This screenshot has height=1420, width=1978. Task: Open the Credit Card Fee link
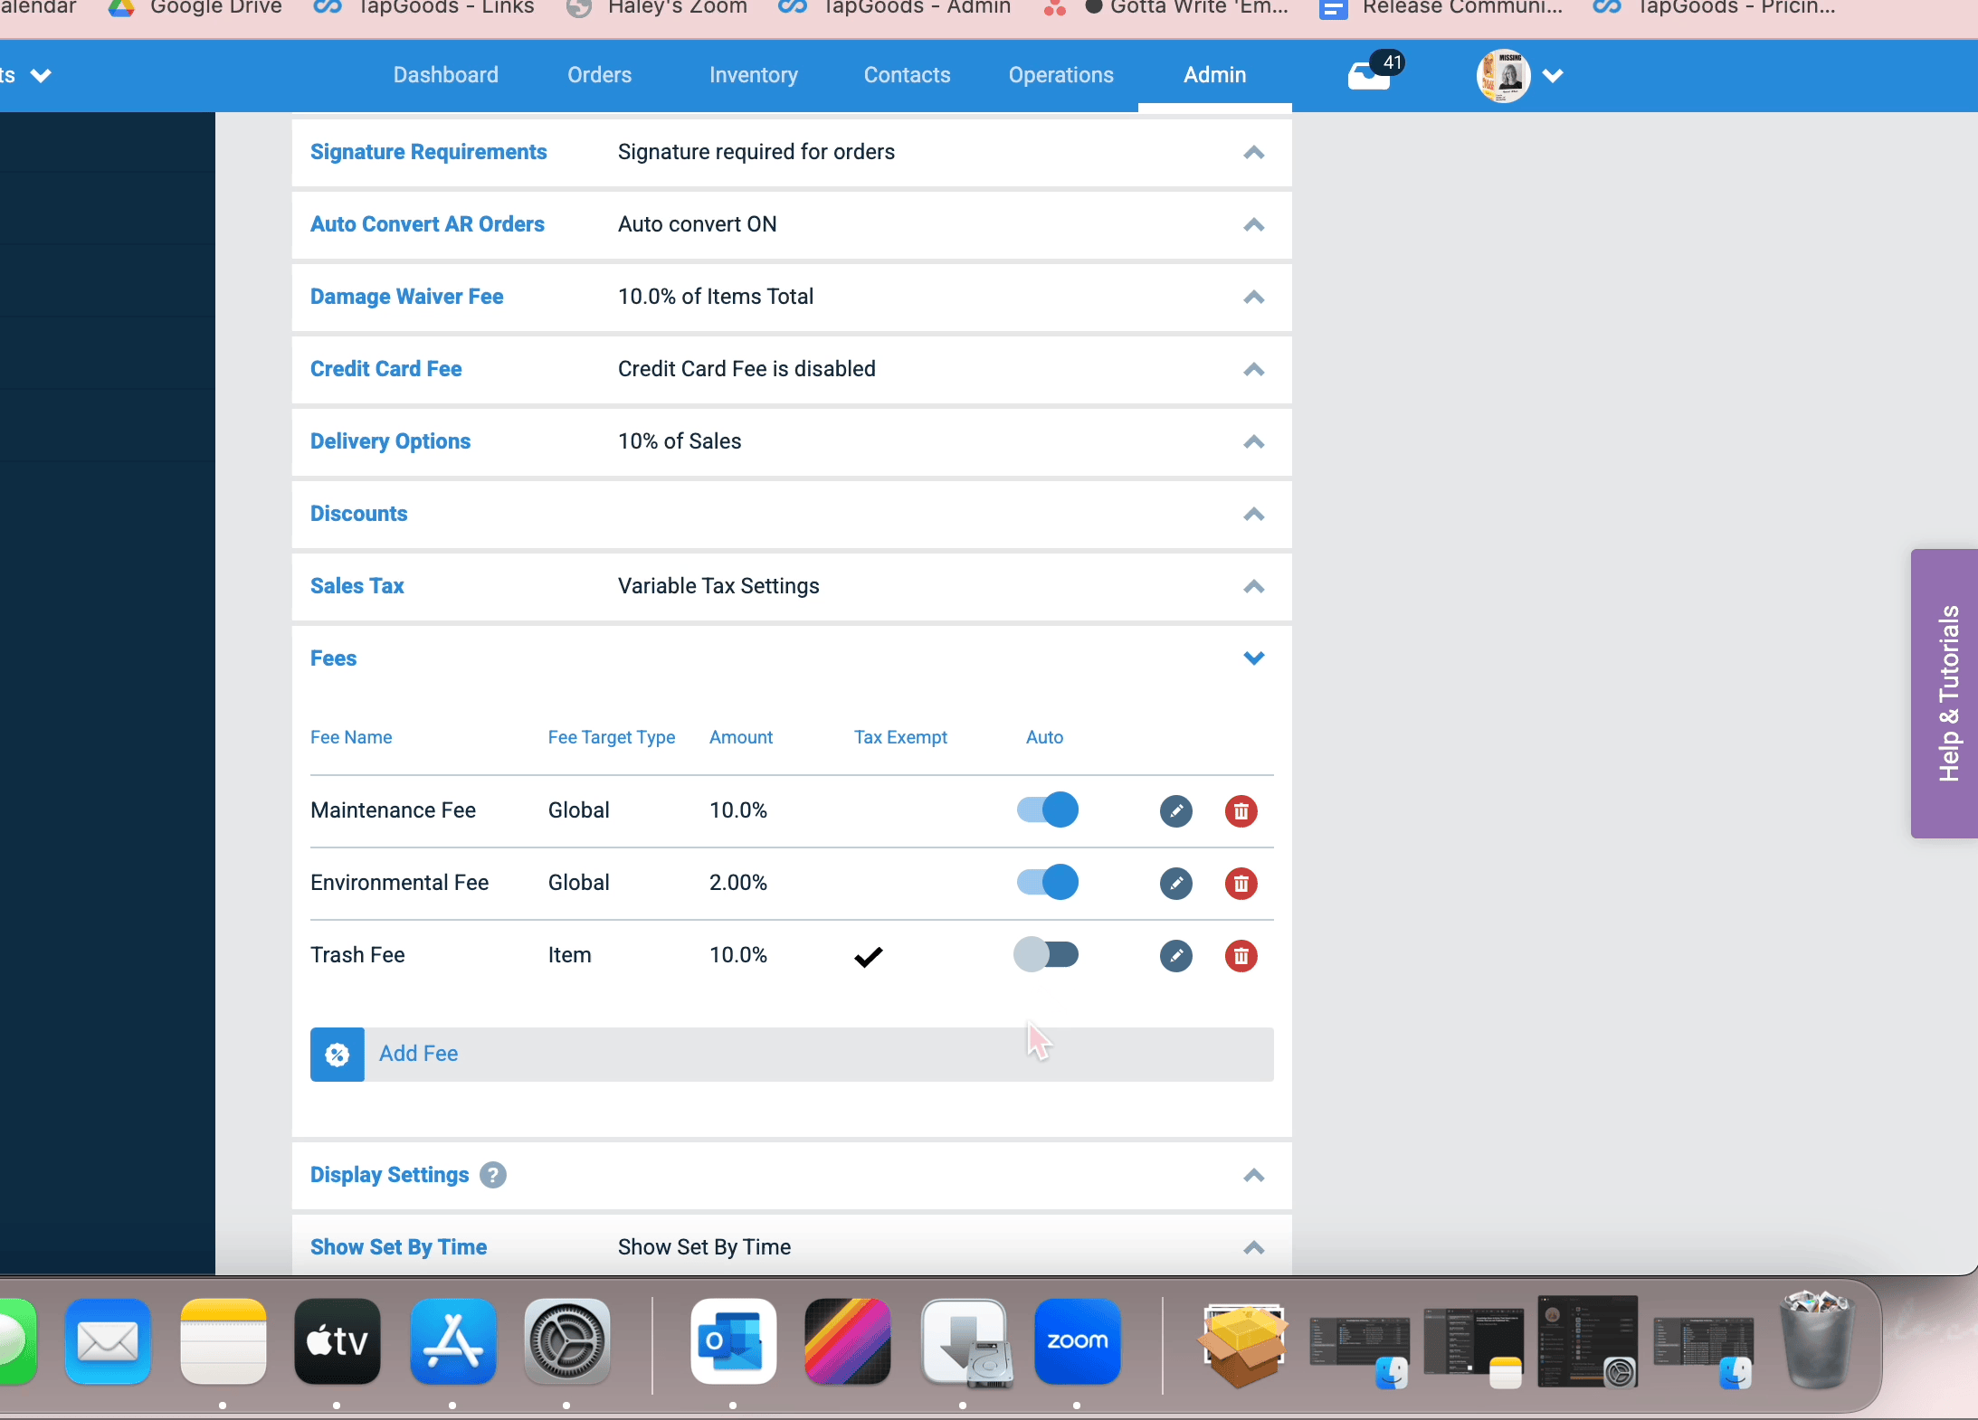click(385, 369)
